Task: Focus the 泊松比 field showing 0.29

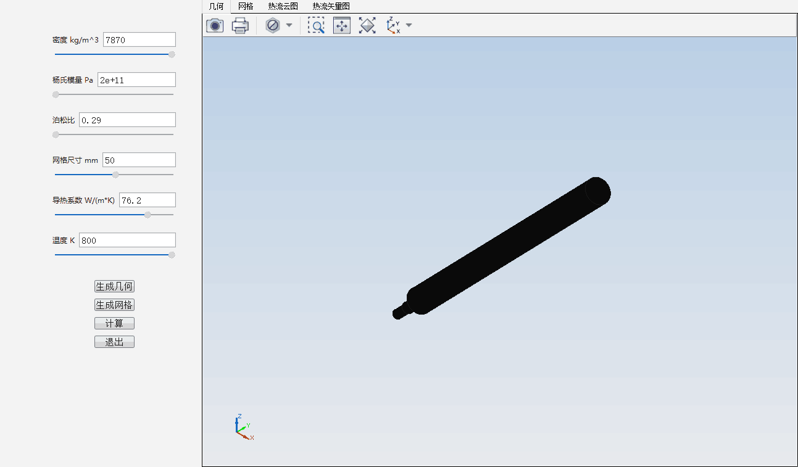Action: tap(127, 120)
